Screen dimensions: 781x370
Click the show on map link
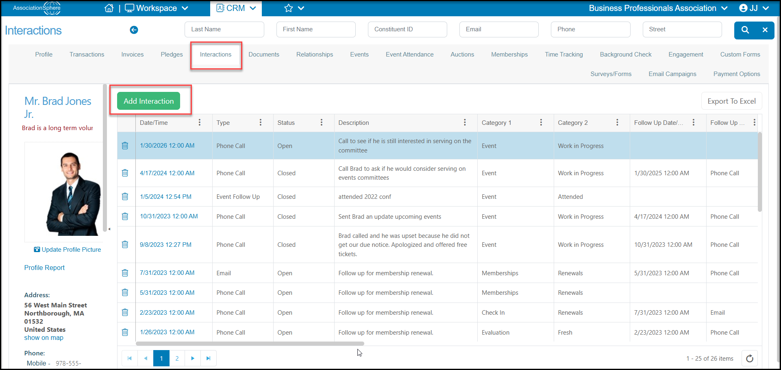(x=44, y=338)
